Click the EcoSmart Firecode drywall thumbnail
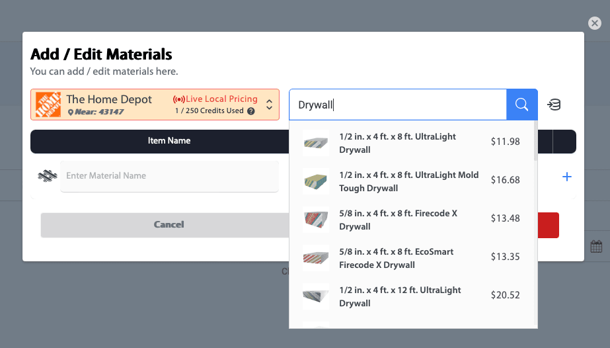The image size is (610, 348). (316, 258)
